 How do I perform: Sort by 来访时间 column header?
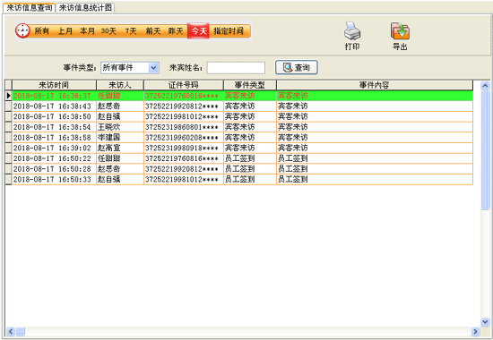coord(54,85)
